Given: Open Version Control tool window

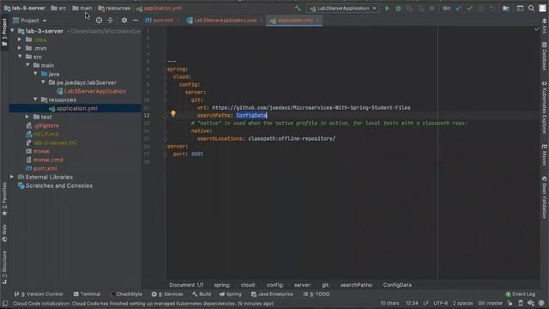Looking at the screenshot, I should point(39,294).
